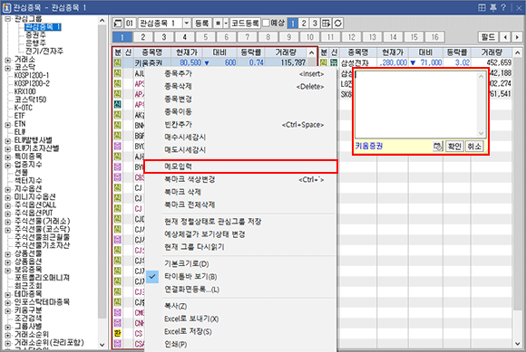The width and height of the screenshot is (526, 352).
Task: Choose 메모입력 in the context menu
Action: (240, 166)
